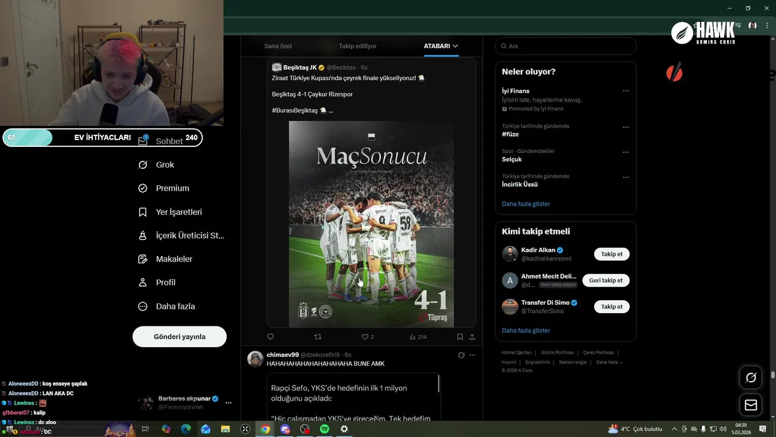The image size is (776, 437).
Task: Open Sohbet messages in sidebar
Action: tap(161, 141)
